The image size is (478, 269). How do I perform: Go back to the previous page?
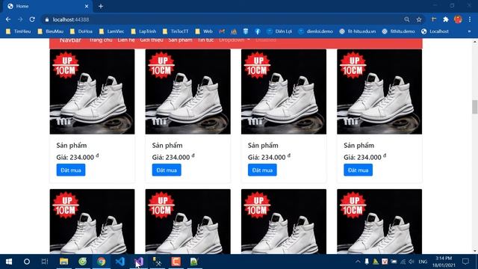pyautogui.click(x=8, y=19)
